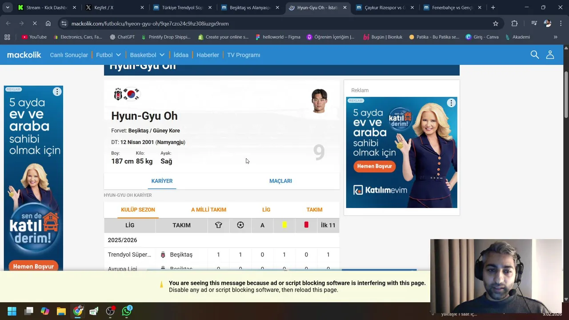569x320 pixels.
Task: Expand the Futbol dropdown menu
Action: [108, 55]
